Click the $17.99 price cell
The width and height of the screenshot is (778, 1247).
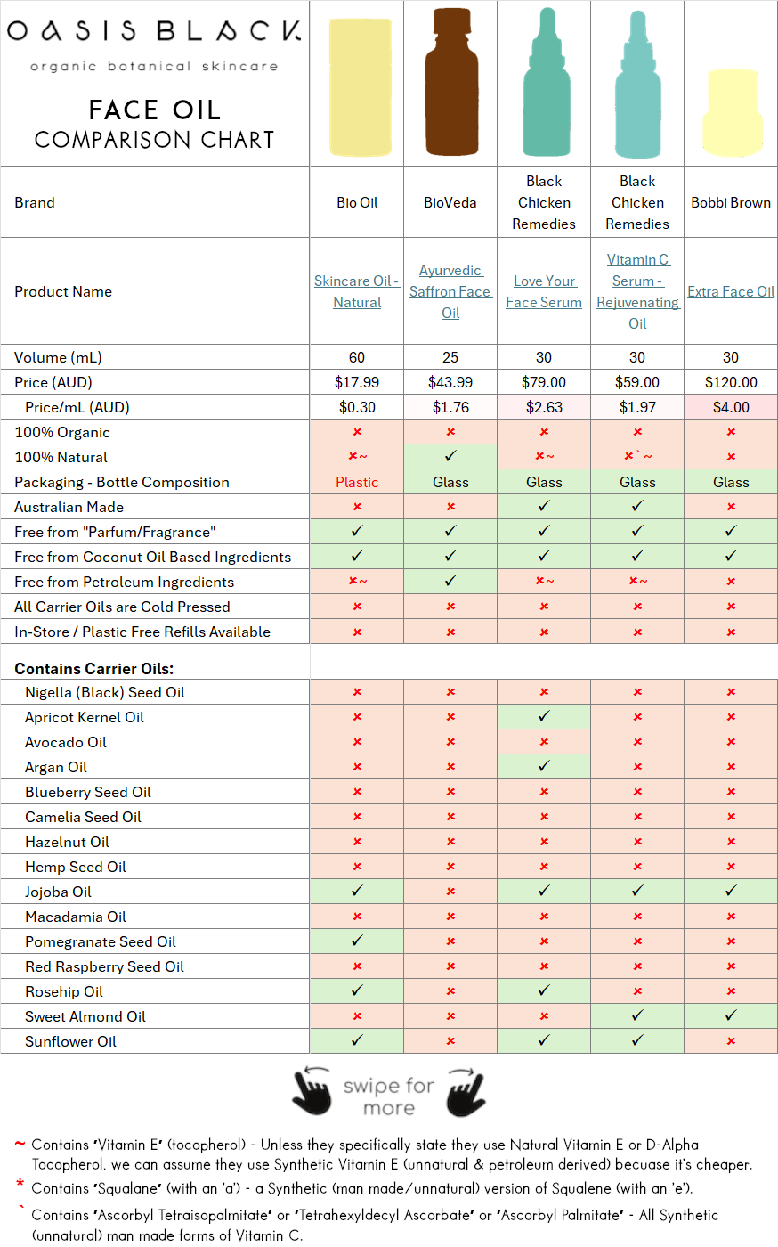click(x=357, y=382)
